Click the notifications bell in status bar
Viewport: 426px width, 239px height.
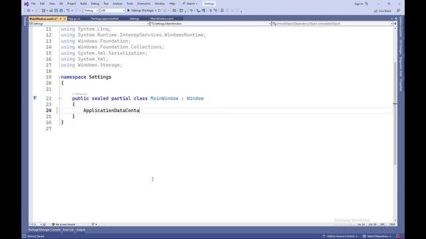pos(398,236)
